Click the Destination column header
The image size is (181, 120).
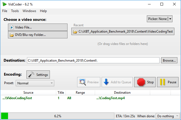pyautogui.click(x=122, y=93)
